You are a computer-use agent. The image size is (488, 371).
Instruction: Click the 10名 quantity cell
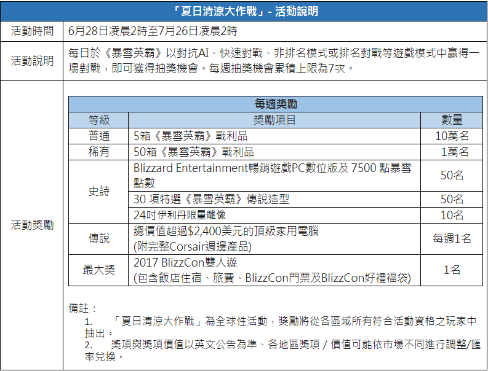[x=452, y=215]
